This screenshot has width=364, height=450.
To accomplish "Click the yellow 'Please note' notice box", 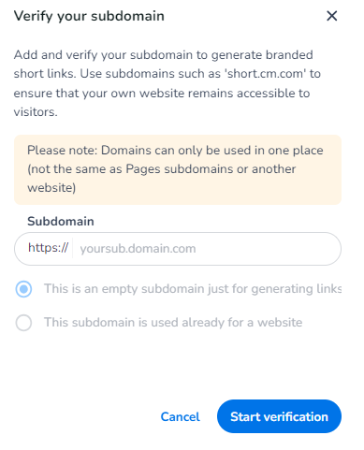I will (x=178, y=169).
